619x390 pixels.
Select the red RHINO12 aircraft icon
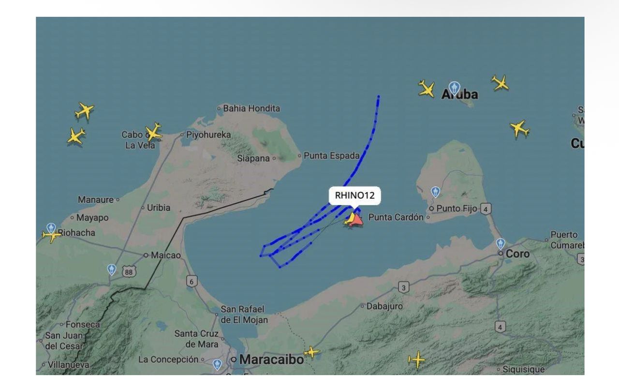[355, 220]
